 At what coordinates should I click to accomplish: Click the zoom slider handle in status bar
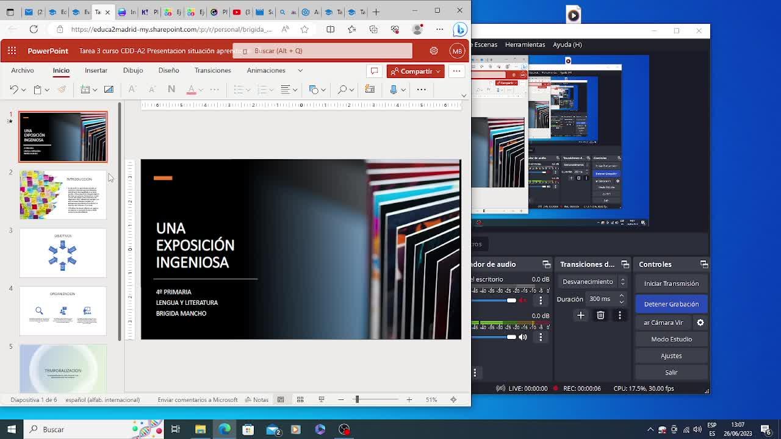(357, 400)
